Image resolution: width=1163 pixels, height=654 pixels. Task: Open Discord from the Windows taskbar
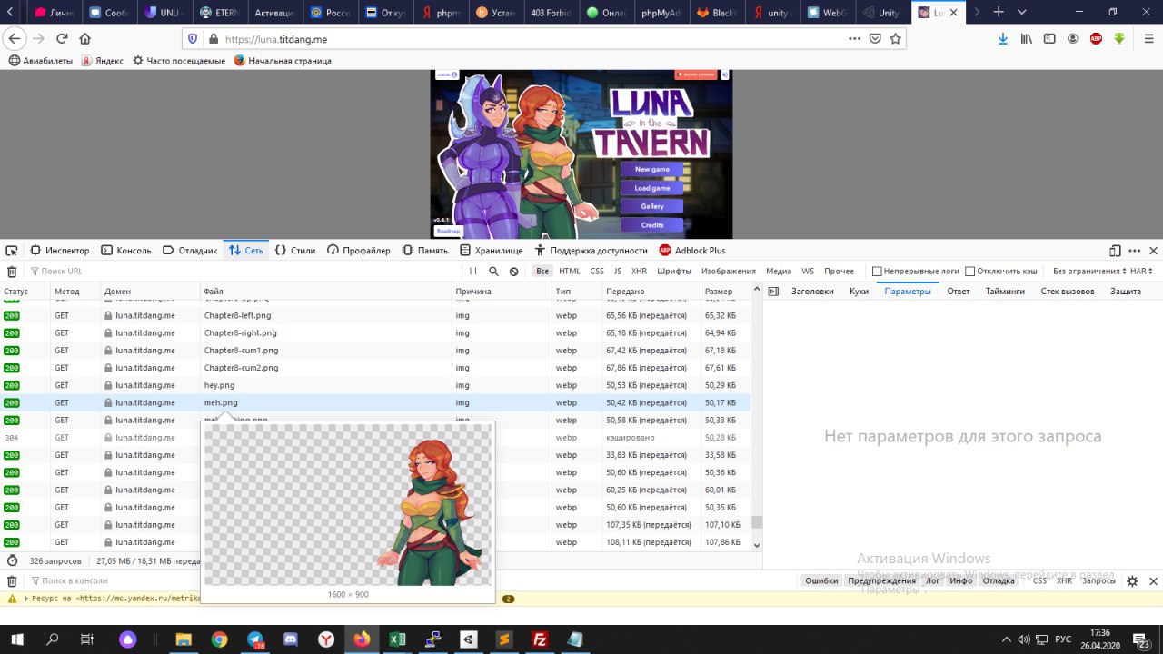(291, 639)
